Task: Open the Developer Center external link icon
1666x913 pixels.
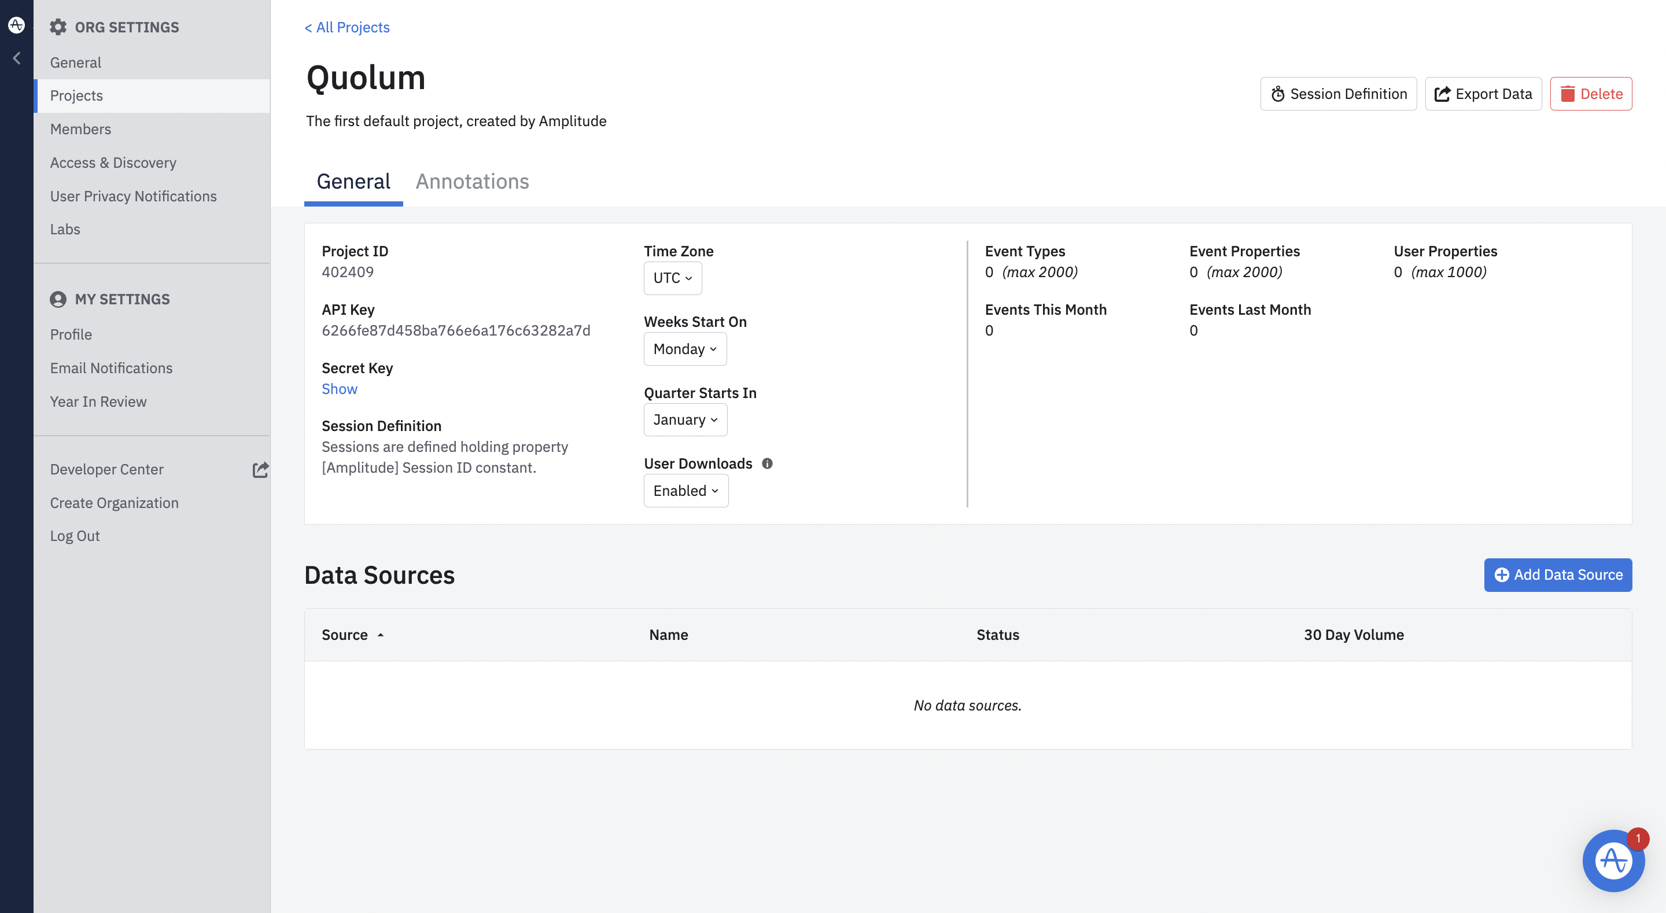Action: [x=260, y=469]
